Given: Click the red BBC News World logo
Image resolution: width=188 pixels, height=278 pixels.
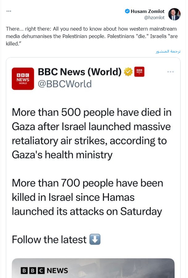Looking at the screenshot, I should tap(23, 79).
